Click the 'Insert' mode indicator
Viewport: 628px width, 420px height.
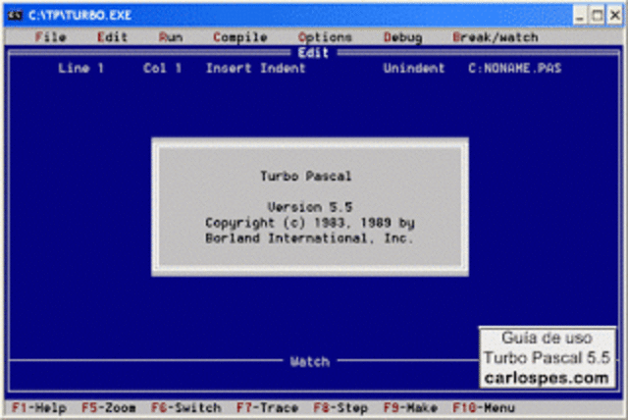[229, 68]
